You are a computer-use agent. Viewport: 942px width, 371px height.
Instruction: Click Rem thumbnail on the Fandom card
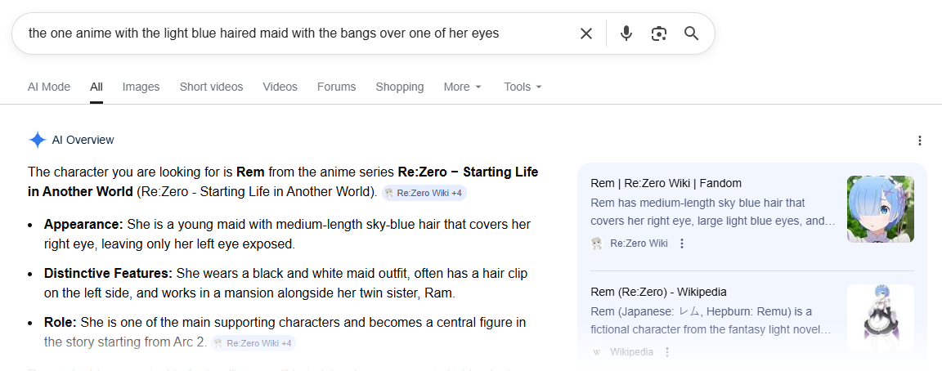coord(880,209)
